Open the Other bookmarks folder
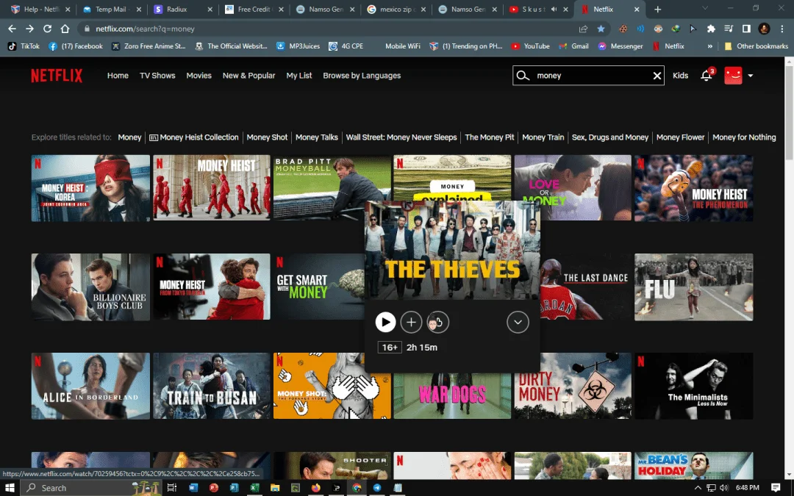The width and height of the screenshot is (794, 496). [x=756, y=46]
